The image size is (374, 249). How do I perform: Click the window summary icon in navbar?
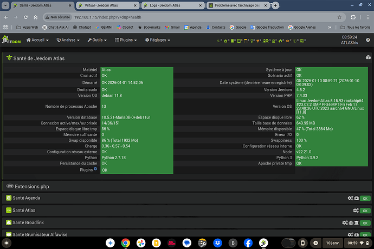(239, 41)
